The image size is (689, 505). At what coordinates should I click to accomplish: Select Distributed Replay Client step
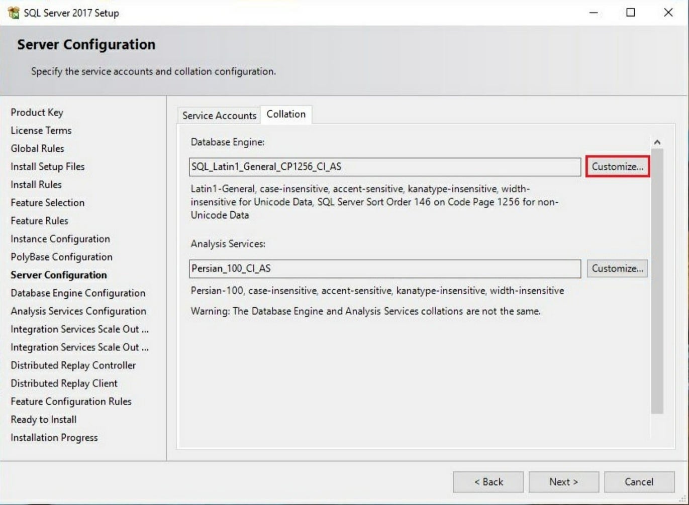click(x=64, y=384)
